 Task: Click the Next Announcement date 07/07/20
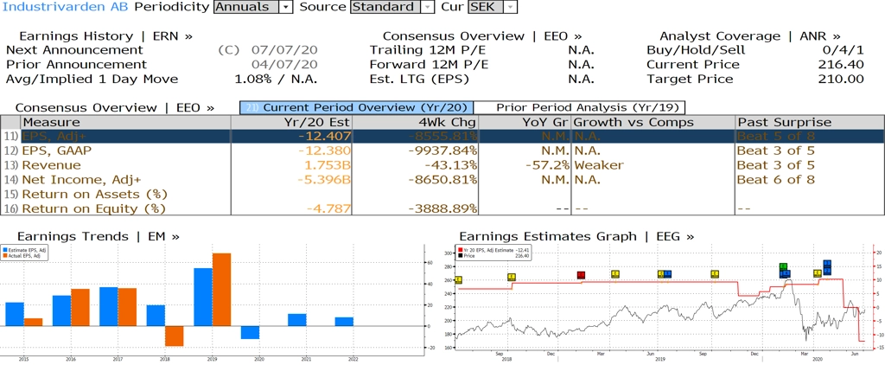[284, 49]
